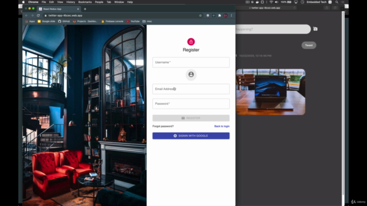This screenshot has height=206, width=367.
Task: Open a new tab with the plus button
Action: coord(85,9)
